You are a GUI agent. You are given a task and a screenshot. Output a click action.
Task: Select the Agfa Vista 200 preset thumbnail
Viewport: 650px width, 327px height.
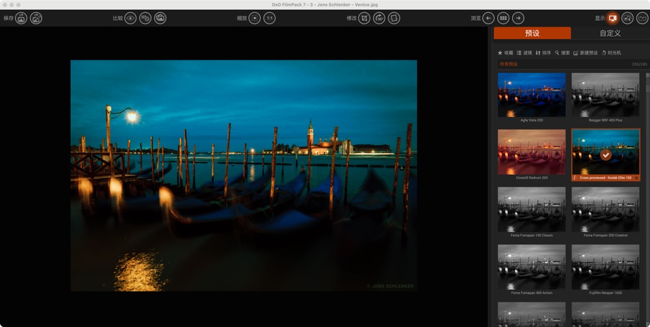[532, 95]
